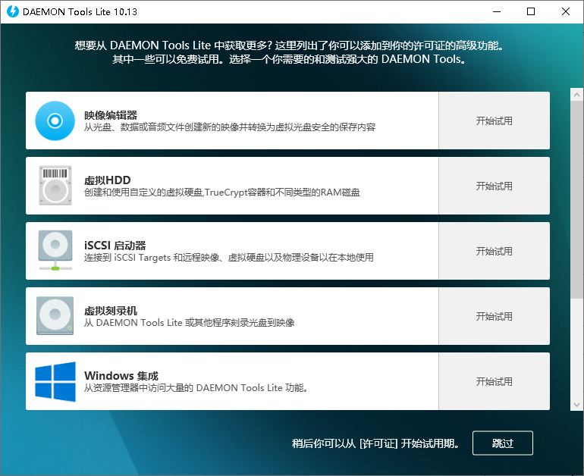Click description 或其他程序刻录光盘到映像

coord(189,323)
